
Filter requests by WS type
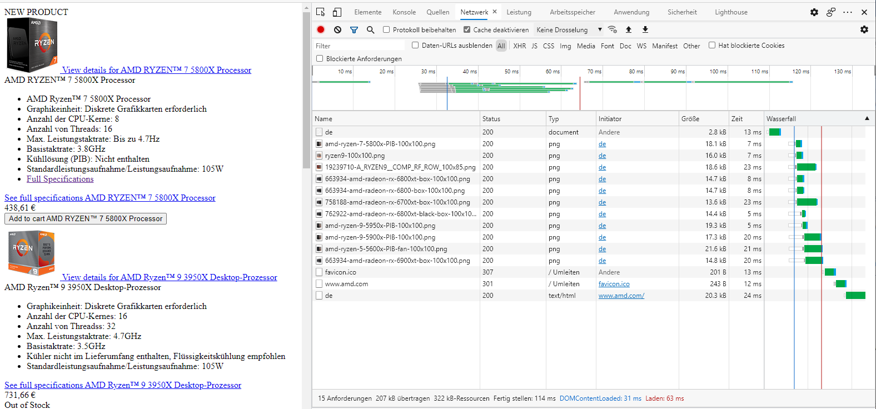coord(641,46)
